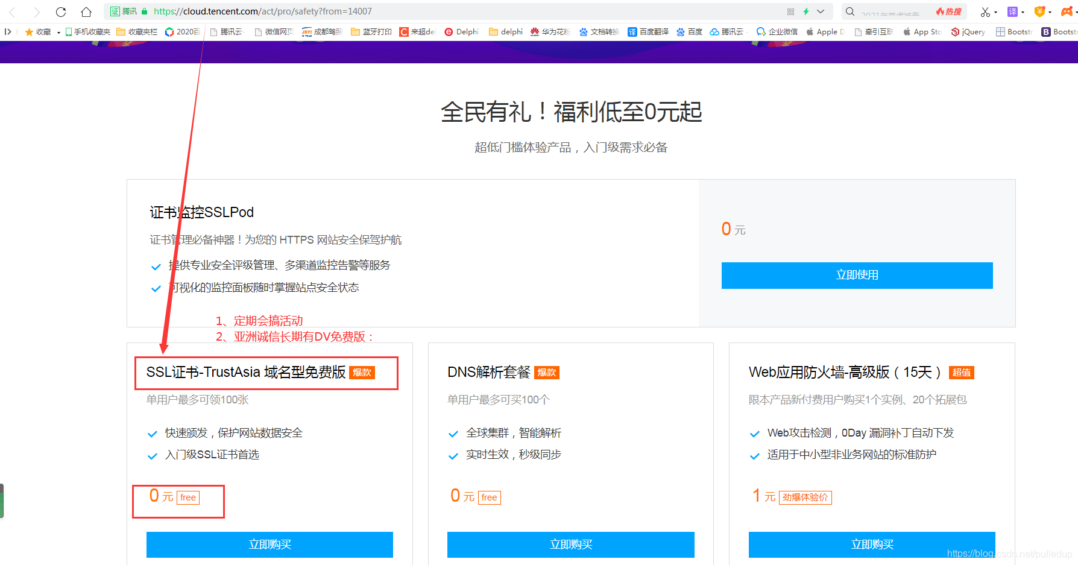Open the QR code icon in the address bar

pos(790,11)
